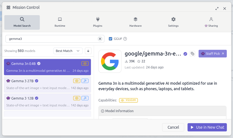233x138 pixels.
Task: Click the vision eye badge on Gemma 3 12B
Action: click(x=77, y=98)
